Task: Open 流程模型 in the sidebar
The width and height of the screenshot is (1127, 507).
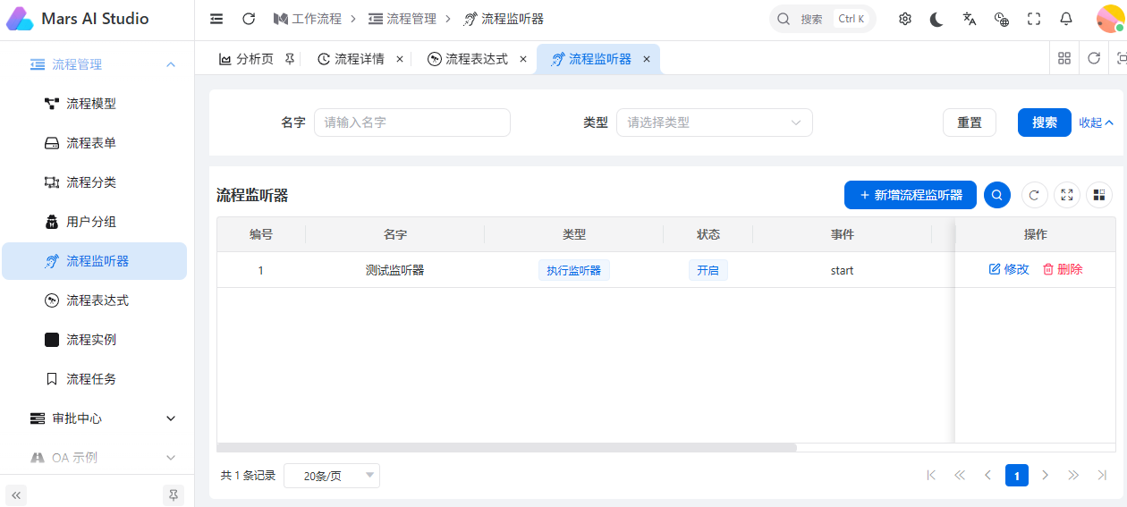Action: pyautogui.click(x=94, y=104)
